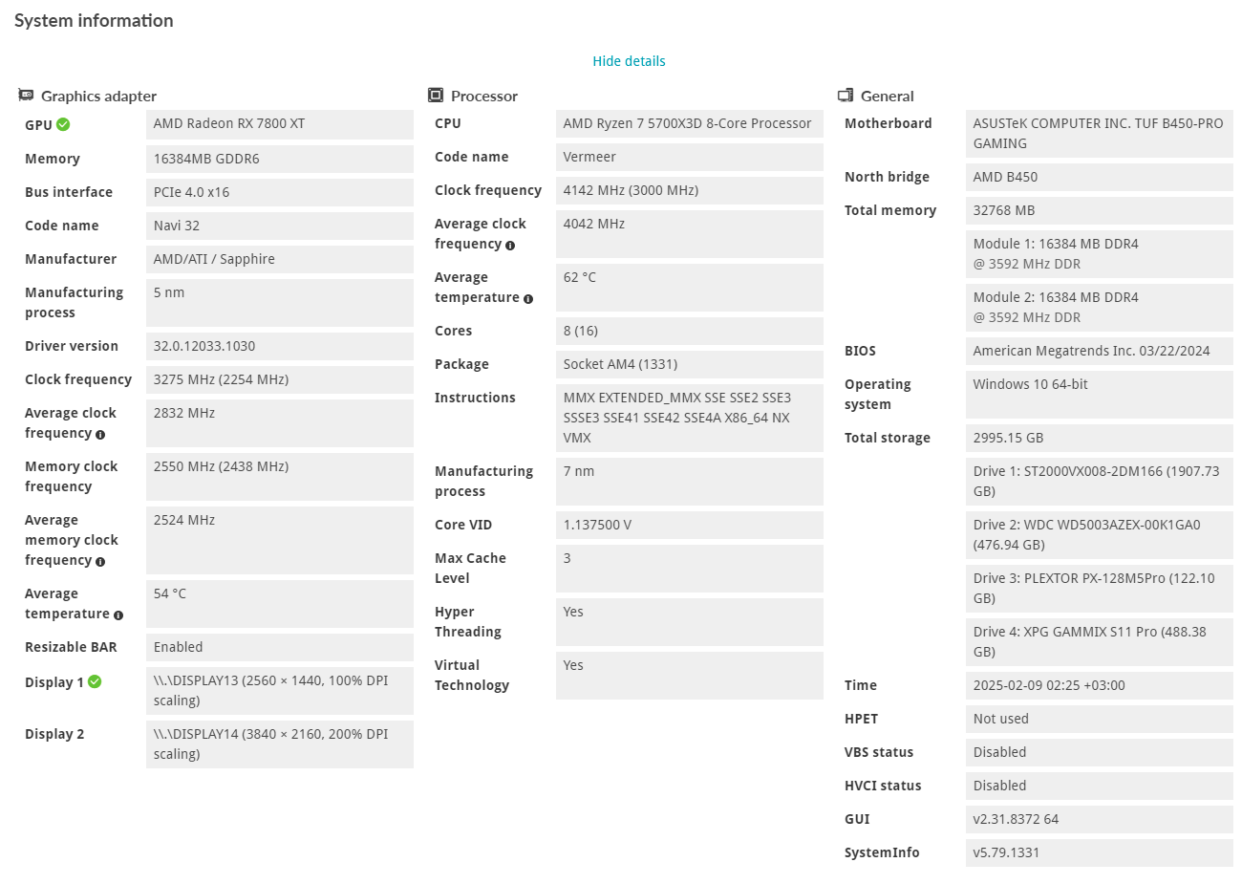The width and height of the screenshot is (1242, 884).
Task: Click the AMD B450 north bridge value
Action: point(1100,177)
